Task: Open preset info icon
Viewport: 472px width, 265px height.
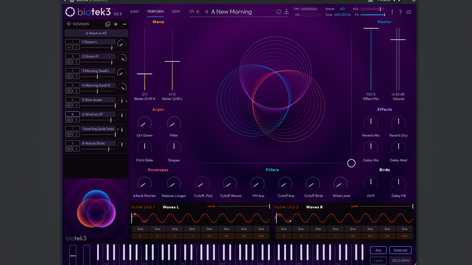Action: click(279, 12)
